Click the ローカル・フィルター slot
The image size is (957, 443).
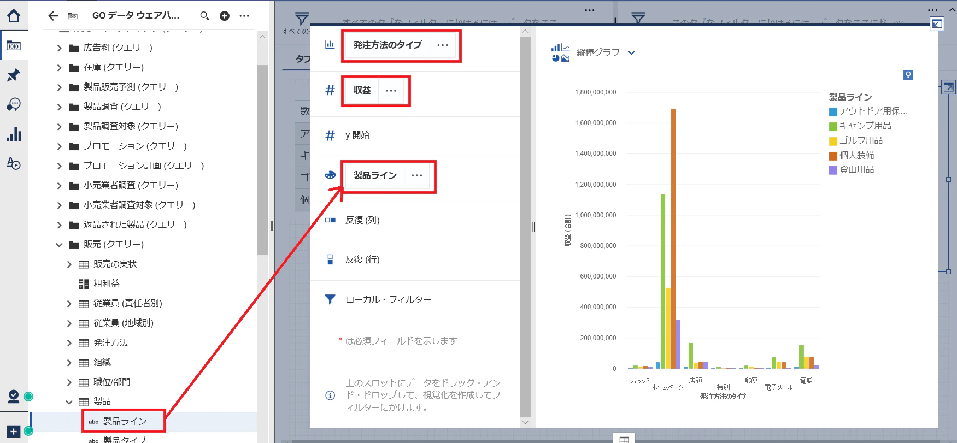415,299
